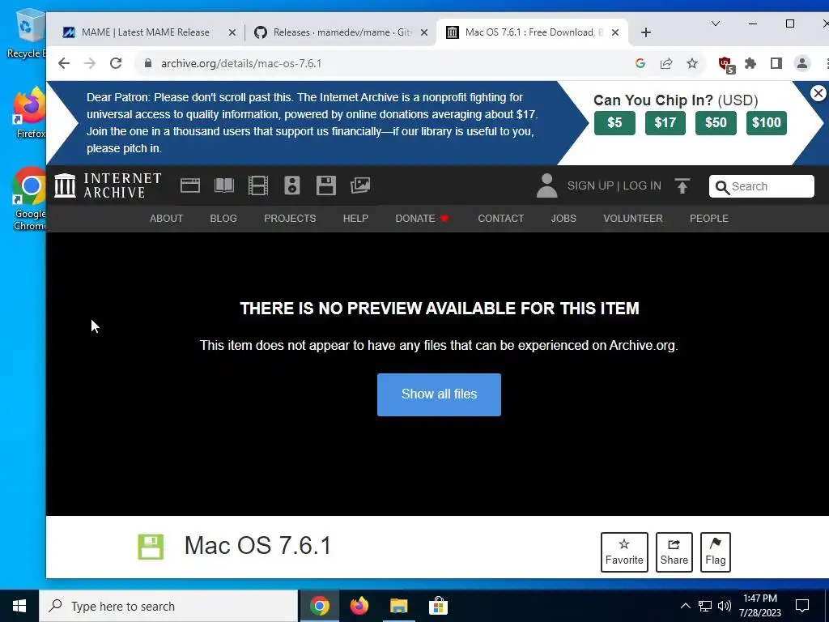Open File Explorer from the taskbar
This screenshot has width=829, height=622.
398,606
